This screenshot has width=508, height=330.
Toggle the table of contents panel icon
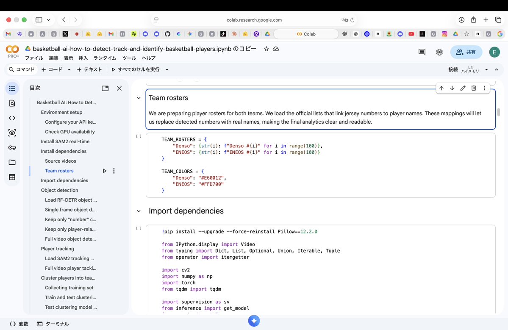(12, 89)
